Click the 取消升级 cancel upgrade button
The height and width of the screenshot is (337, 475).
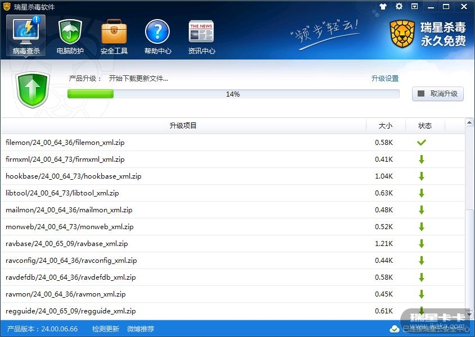438,94
